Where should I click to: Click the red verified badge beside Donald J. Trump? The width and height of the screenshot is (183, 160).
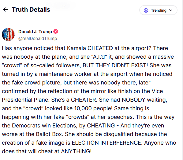(x=56, y=31)
